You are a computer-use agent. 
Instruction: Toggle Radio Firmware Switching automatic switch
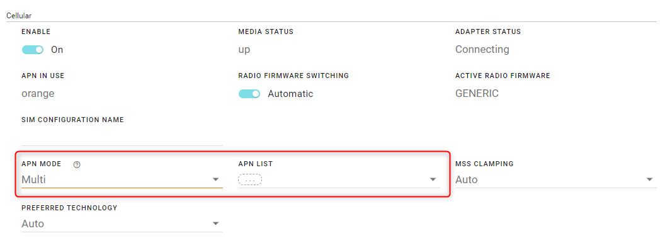pos(249,94)
